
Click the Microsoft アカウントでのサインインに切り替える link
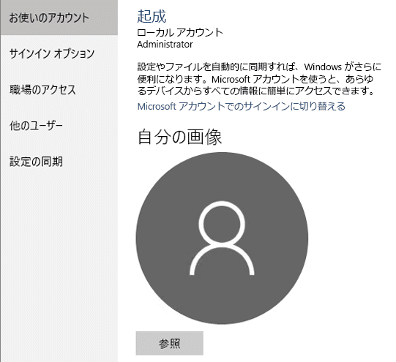[241, 106]
